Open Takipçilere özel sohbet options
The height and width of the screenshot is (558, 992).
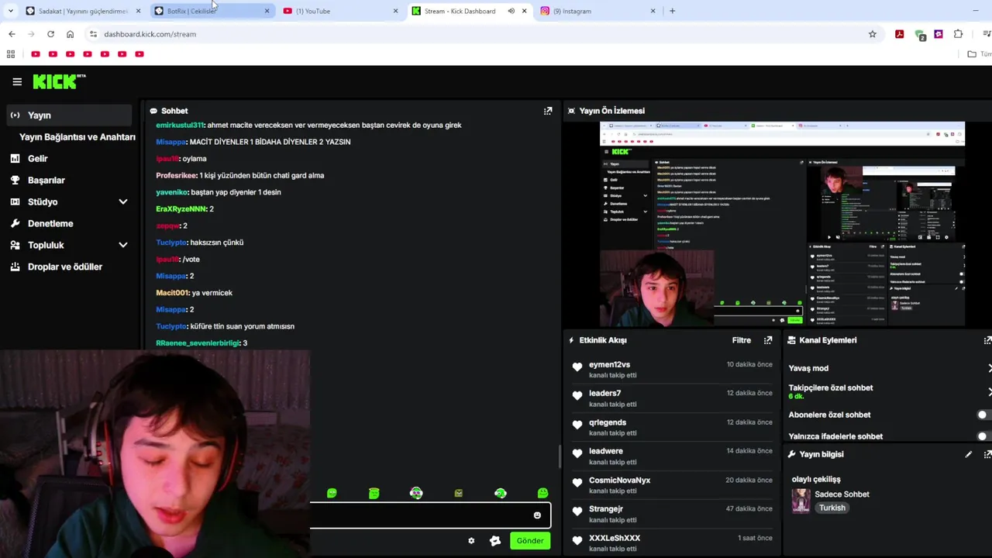click(888, 391)
